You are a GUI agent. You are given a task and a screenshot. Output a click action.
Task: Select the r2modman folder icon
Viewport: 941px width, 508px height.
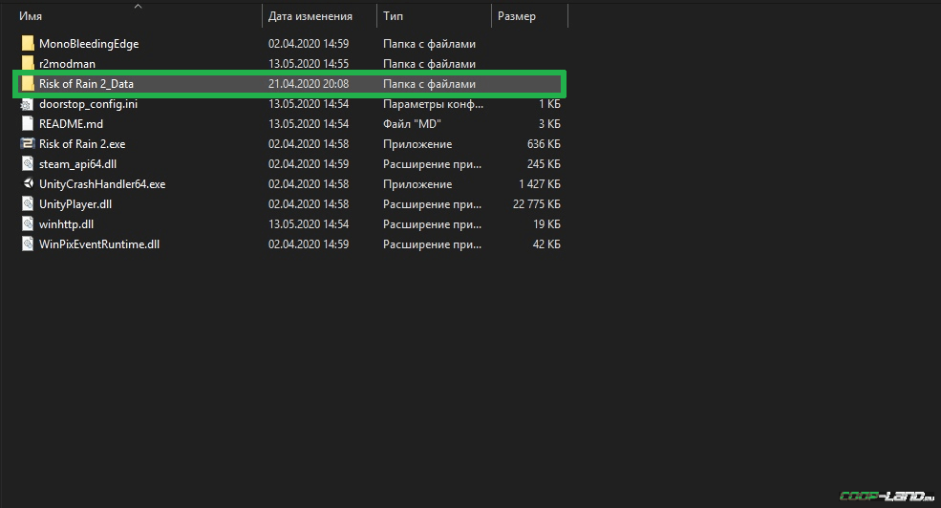click(x=27, y=64)
